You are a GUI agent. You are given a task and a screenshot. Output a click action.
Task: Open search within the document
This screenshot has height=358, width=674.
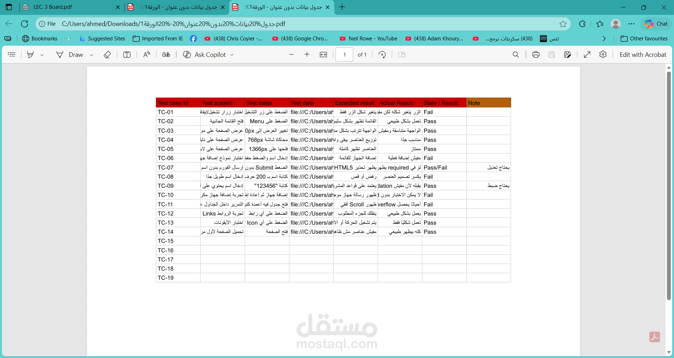coord(515,54)
